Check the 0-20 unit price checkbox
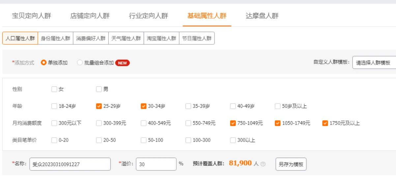The height and width of the screenshot is (181, 396). coord(54,140)
